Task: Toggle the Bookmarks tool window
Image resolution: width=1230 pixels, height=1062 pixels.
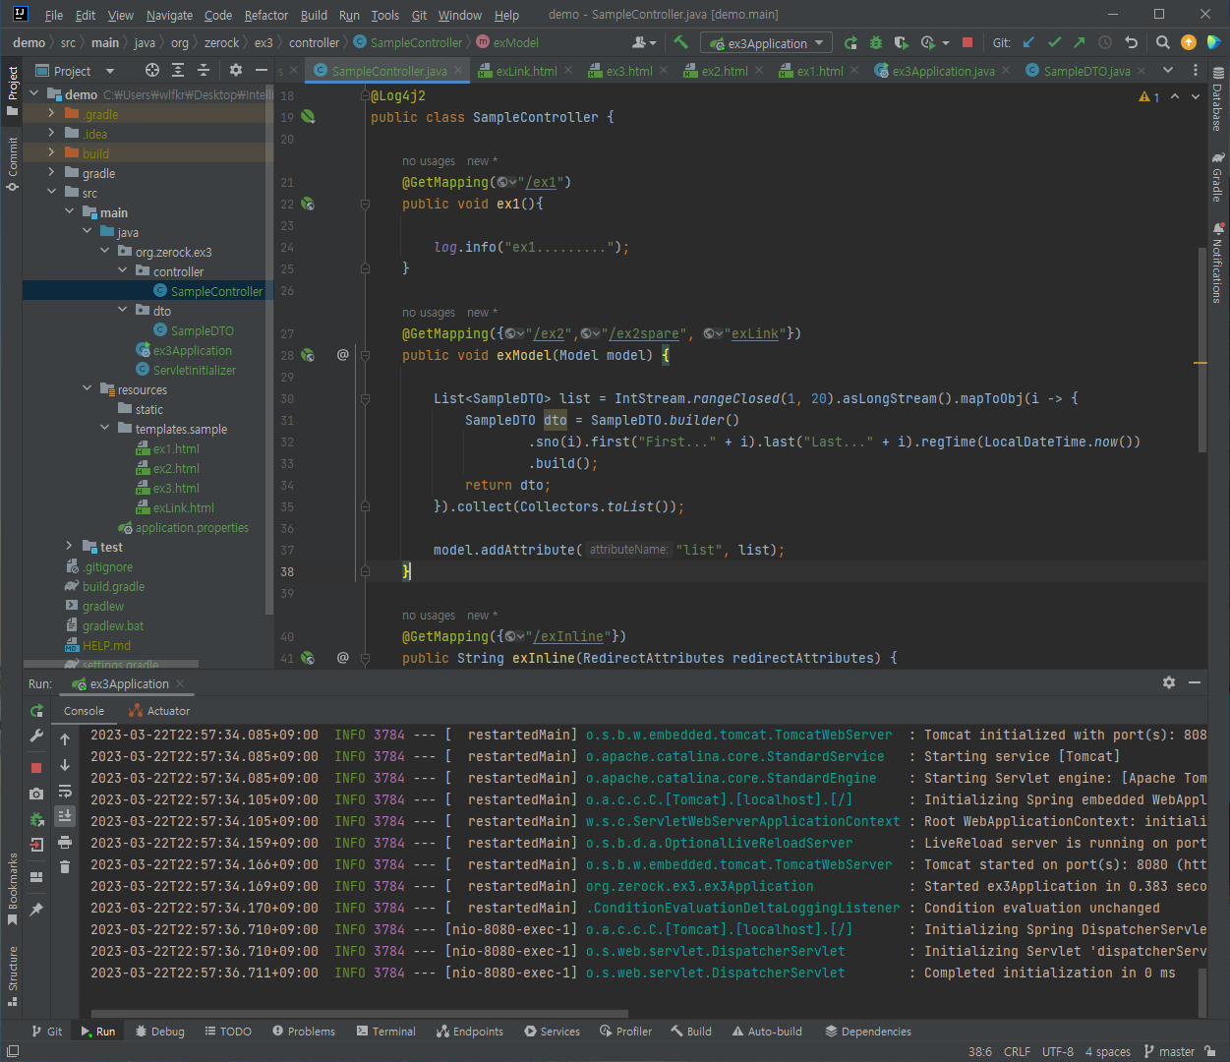Action: point(13,889)
